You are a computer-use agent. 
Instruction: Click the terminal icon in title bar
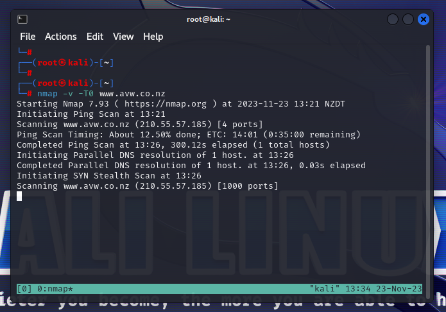(21, 19)
